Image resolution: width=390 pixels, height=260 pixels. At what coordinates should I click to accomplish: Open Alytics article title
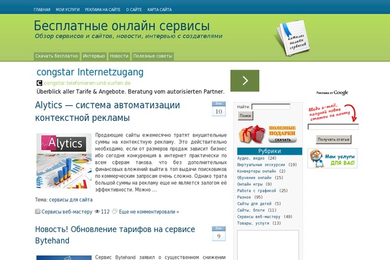(107, 111)
